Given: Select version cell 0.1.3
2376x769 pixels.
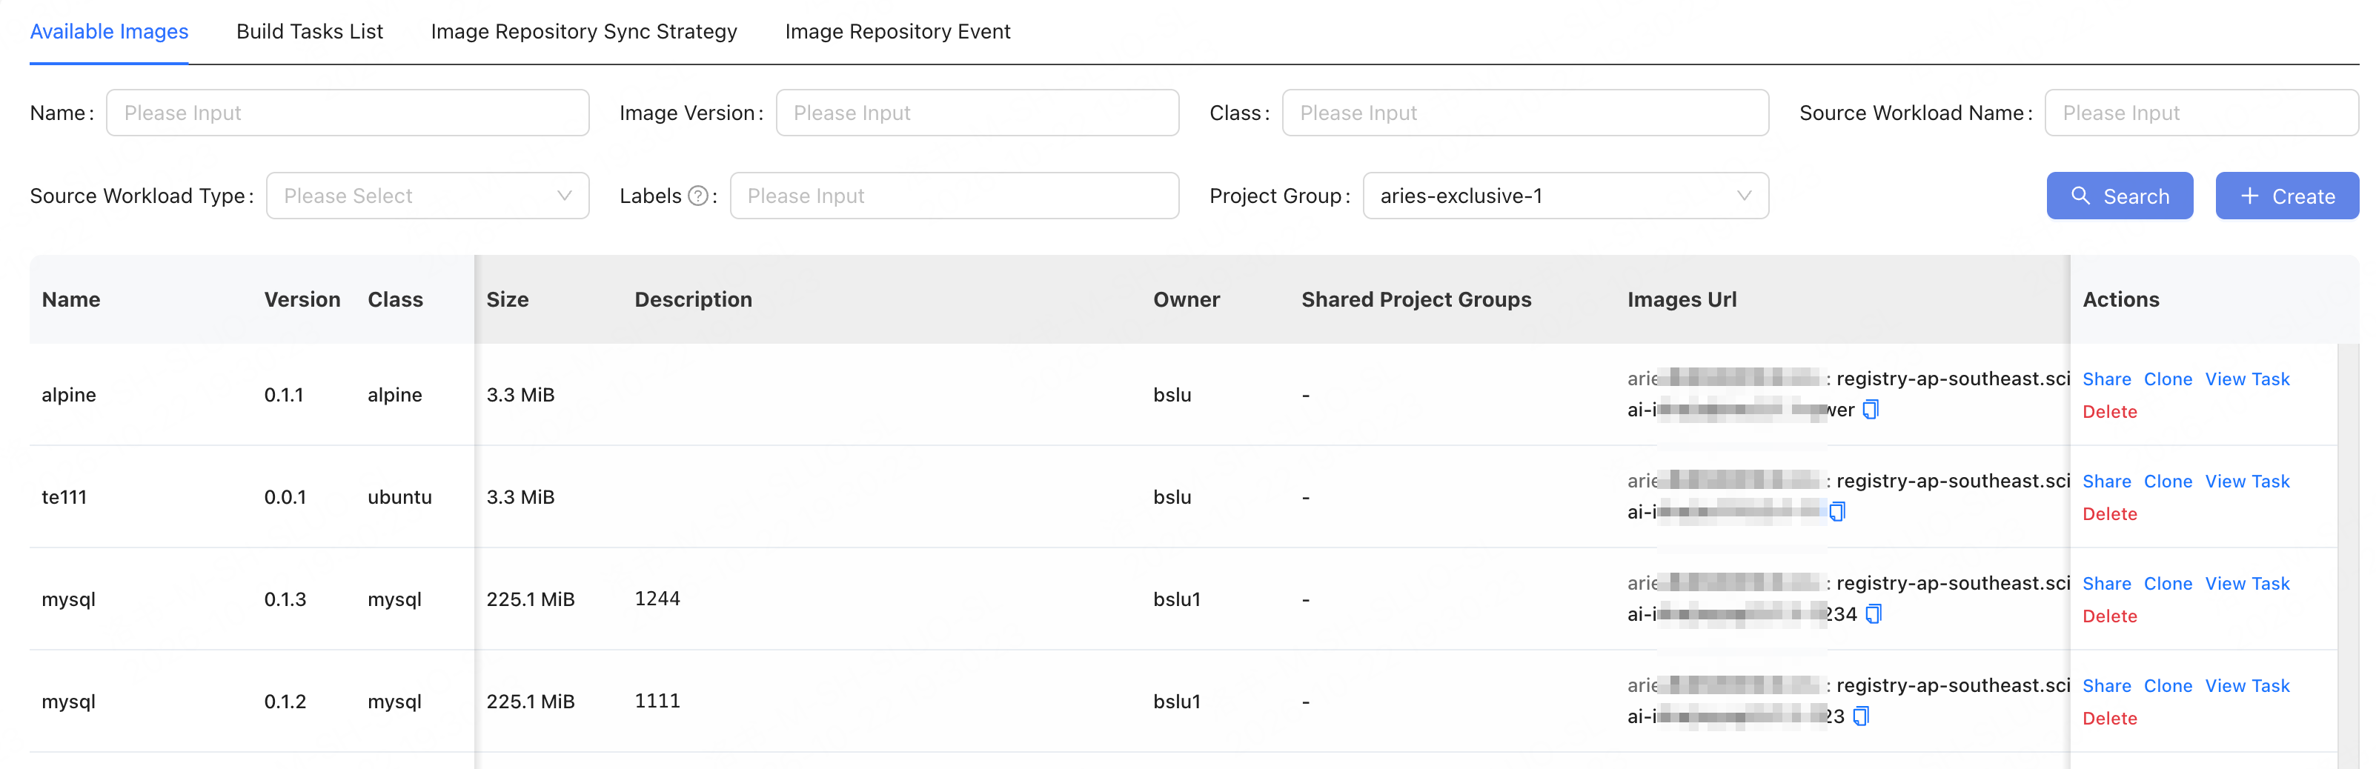Looking at the screenshot, I should 285,599.
